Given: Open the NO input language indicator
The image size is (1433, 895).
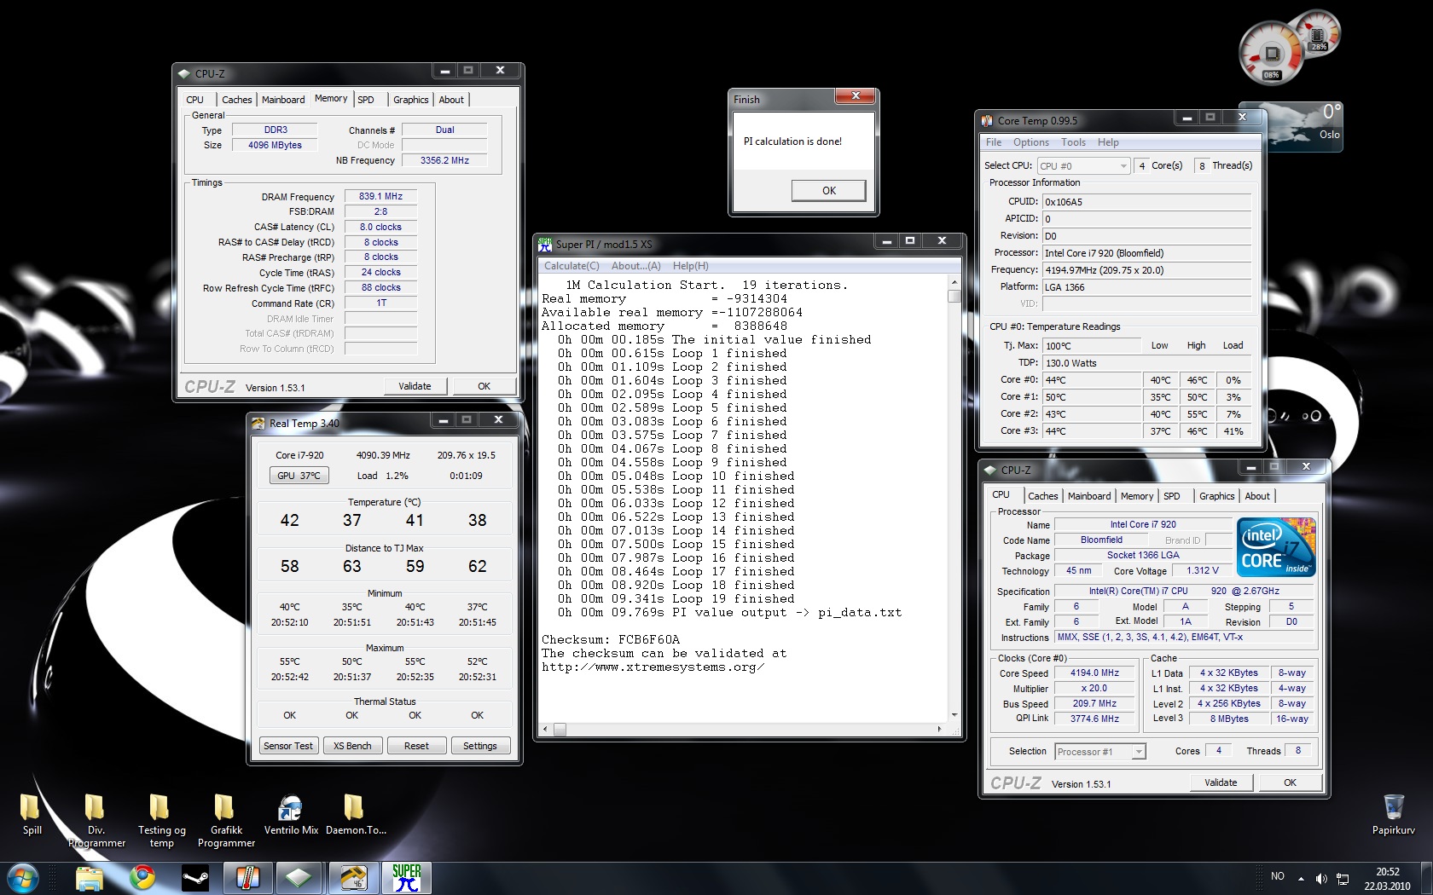Looking at the screenshot, I should tap(1277, 876).
